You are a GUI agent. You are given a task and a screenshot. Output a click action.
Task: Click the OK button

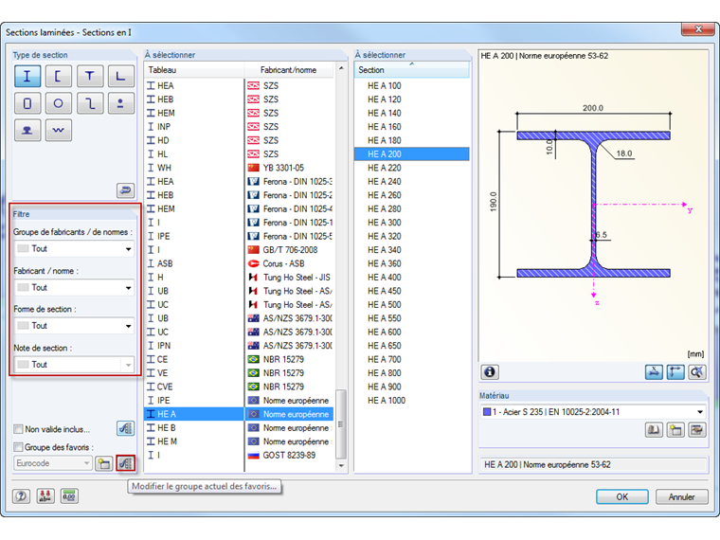(x=622, y=496)
